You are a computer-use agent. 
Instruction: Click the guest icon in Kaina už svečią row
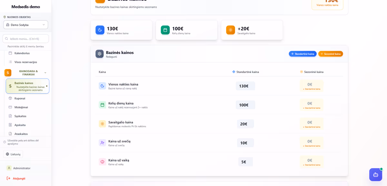(x=102, y=143)
